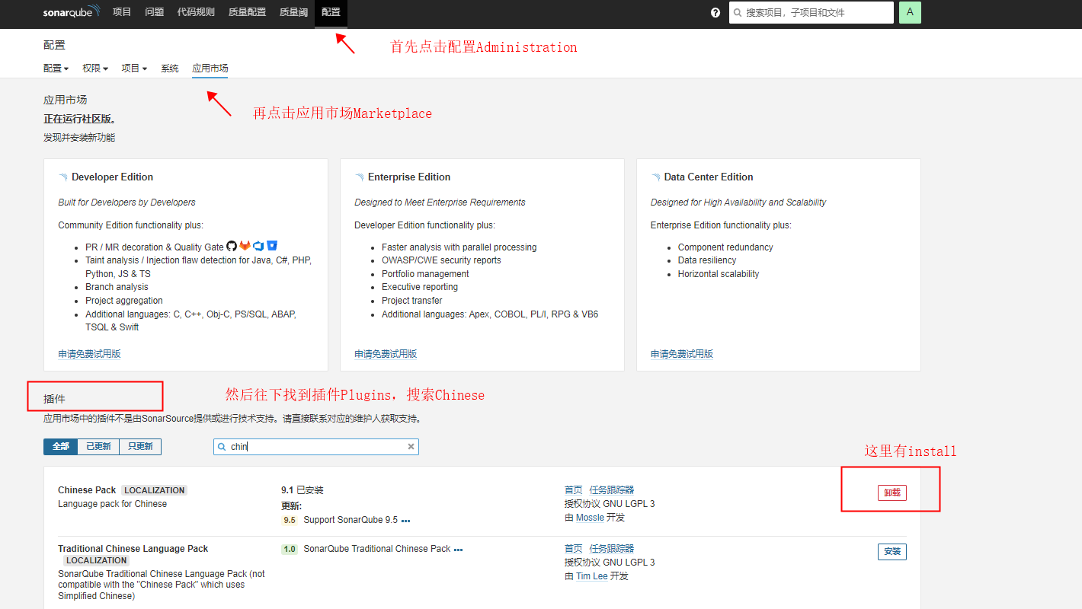Open 项目 in the top navigation bar
1082x609 pixels.
[122, 12]
